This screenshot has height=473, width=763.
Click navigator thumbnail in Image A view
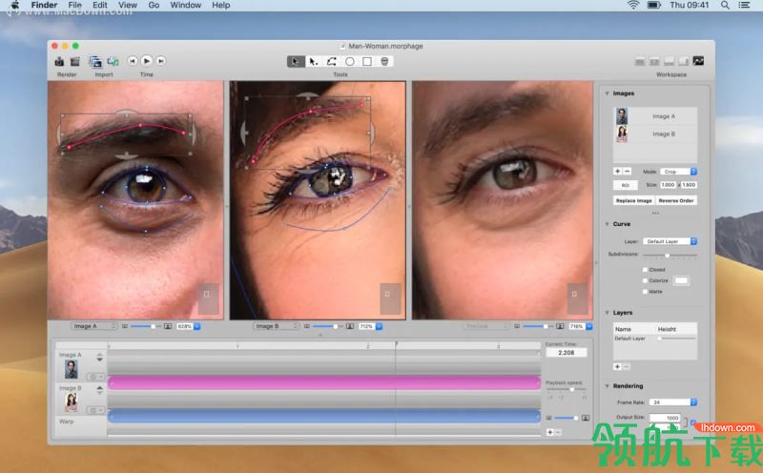coord(208,298)
